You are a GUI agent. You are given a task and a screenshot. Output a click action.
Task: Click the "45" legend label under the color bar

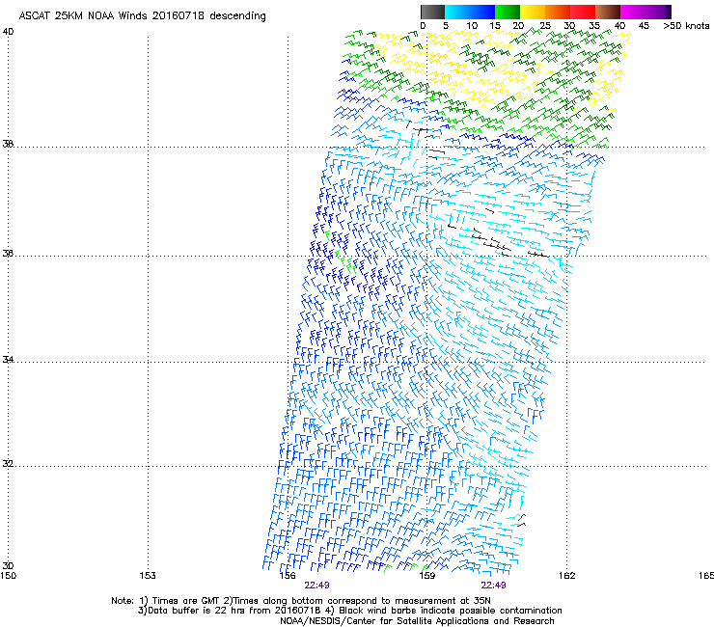point(644,26)
